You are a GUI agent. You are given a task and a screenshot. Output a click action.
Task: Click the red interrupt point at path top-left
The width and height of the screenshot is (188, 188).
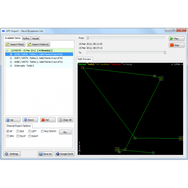coord(82,68)
